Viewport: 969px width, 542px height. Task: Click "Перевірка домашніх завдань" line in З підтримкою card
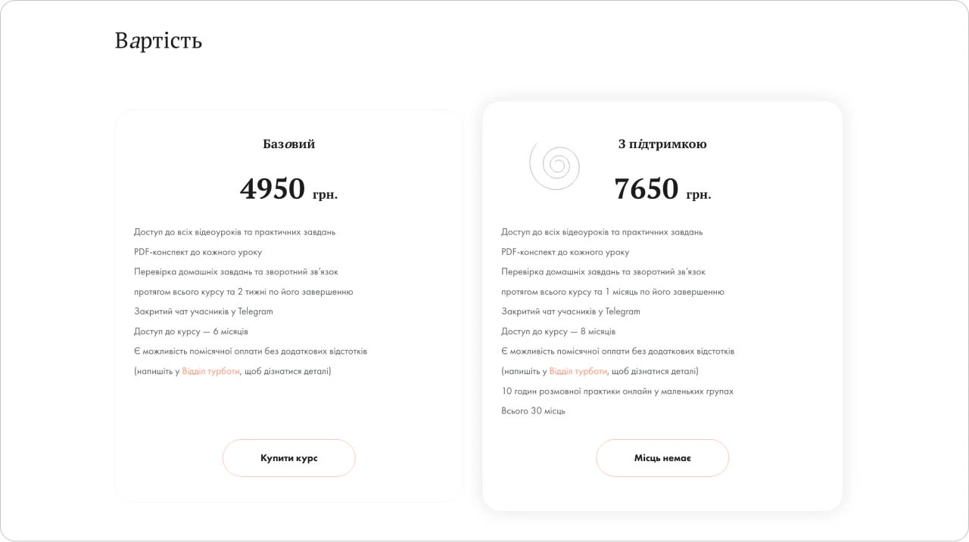(603, 271)
